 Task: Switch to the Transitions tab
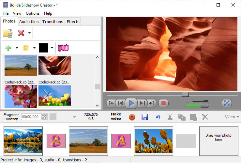[x=53, y=22]
